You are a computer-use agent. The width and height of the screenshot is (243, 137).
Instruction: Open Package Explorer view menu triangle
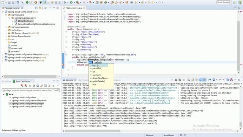[50, 8]
